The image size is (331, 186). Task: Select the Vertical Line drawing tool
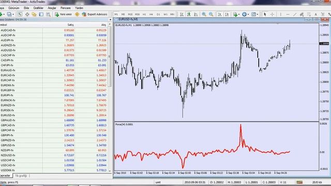(280, 14)
